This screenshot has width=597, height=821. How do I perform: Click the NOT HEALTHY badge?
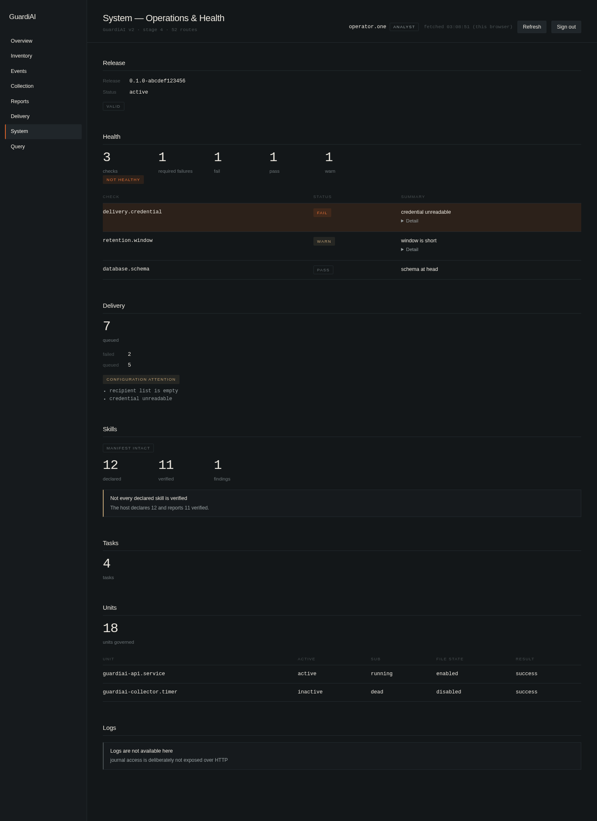123,180
